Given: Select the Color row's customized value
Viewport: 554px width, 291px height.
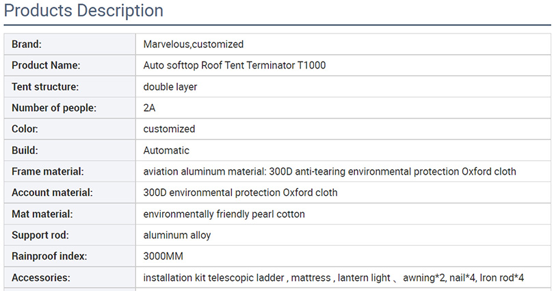Looking at the screenshot, I should tap(169, 129).
